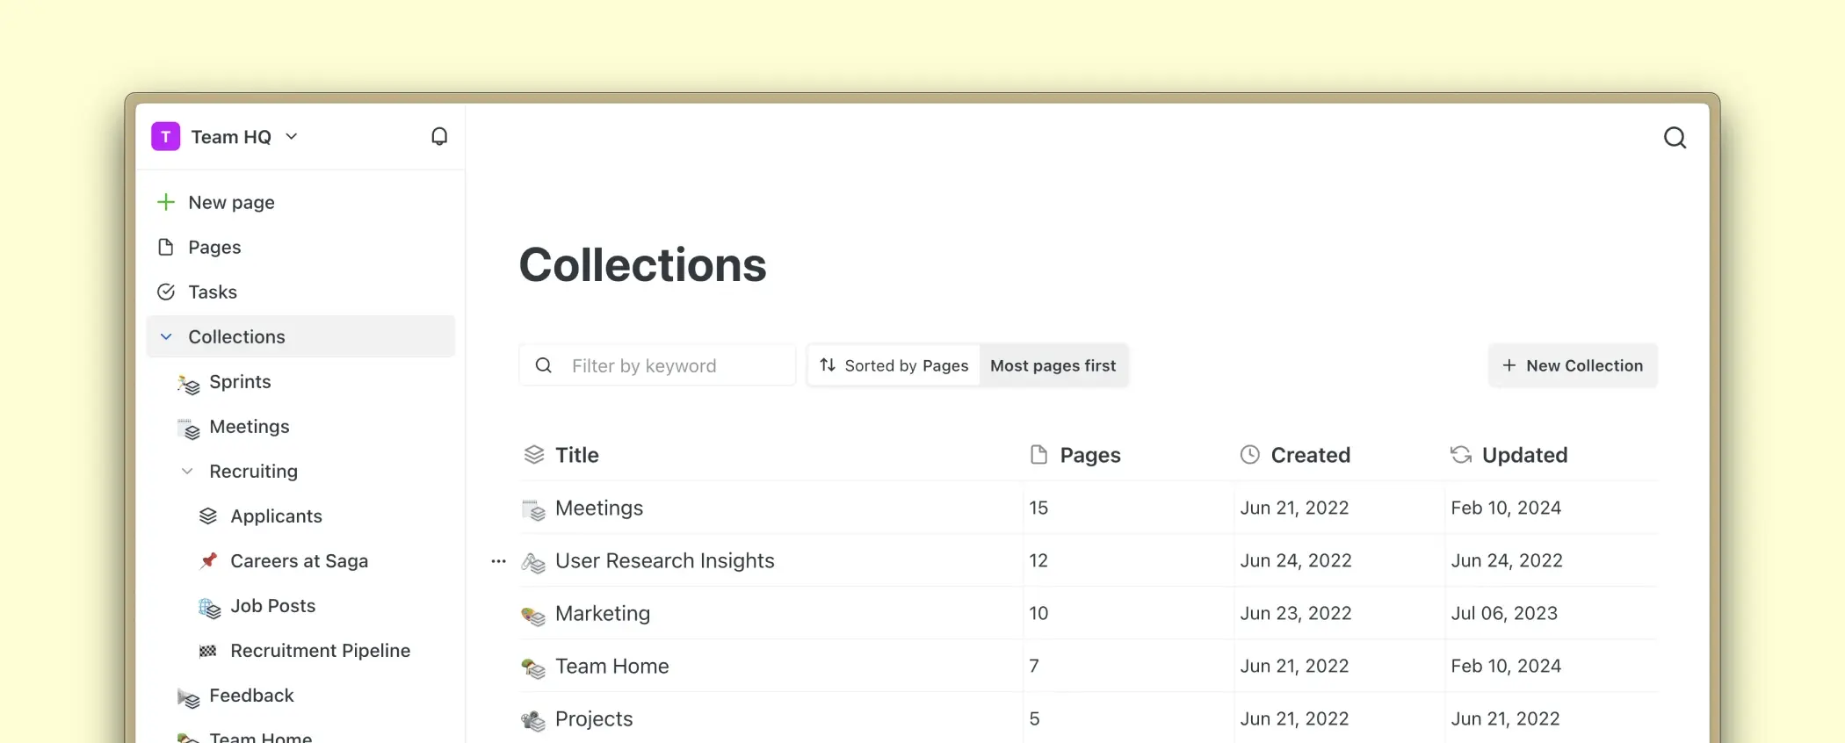
Task: Open search with the magnifier icon
Action: (x=1675, y=138)
